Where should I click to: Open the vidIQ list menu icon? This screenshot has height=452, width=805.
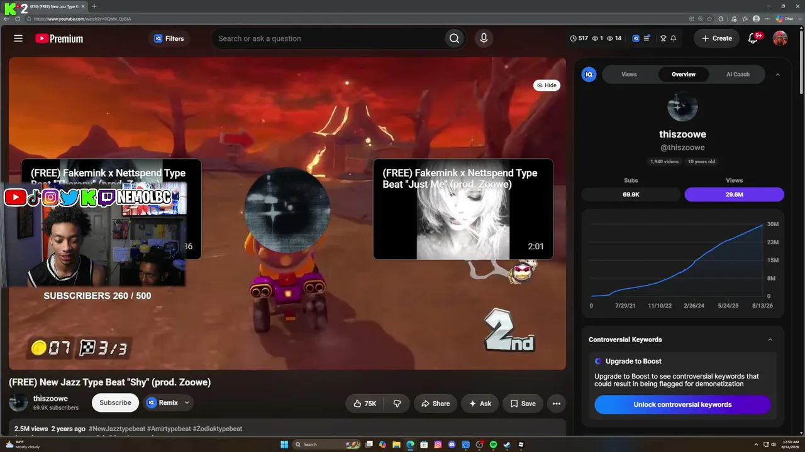[647, 38]
